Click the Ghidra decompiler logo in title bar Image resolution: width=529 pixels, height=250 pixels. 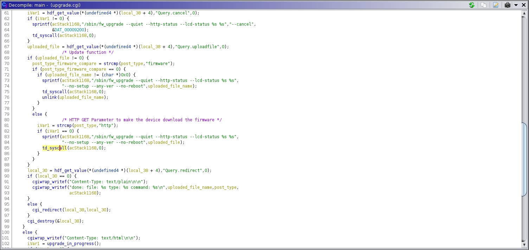(4, 5)
